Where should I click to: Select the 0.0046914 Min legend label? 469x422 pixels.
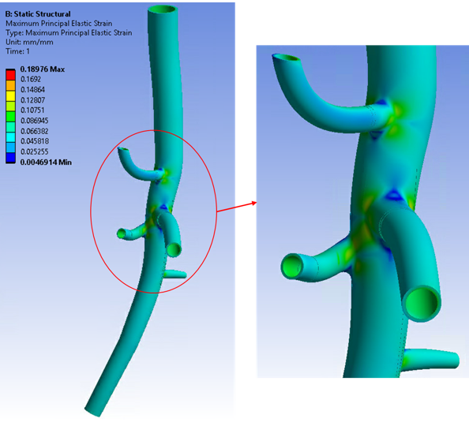pos(46,162)
